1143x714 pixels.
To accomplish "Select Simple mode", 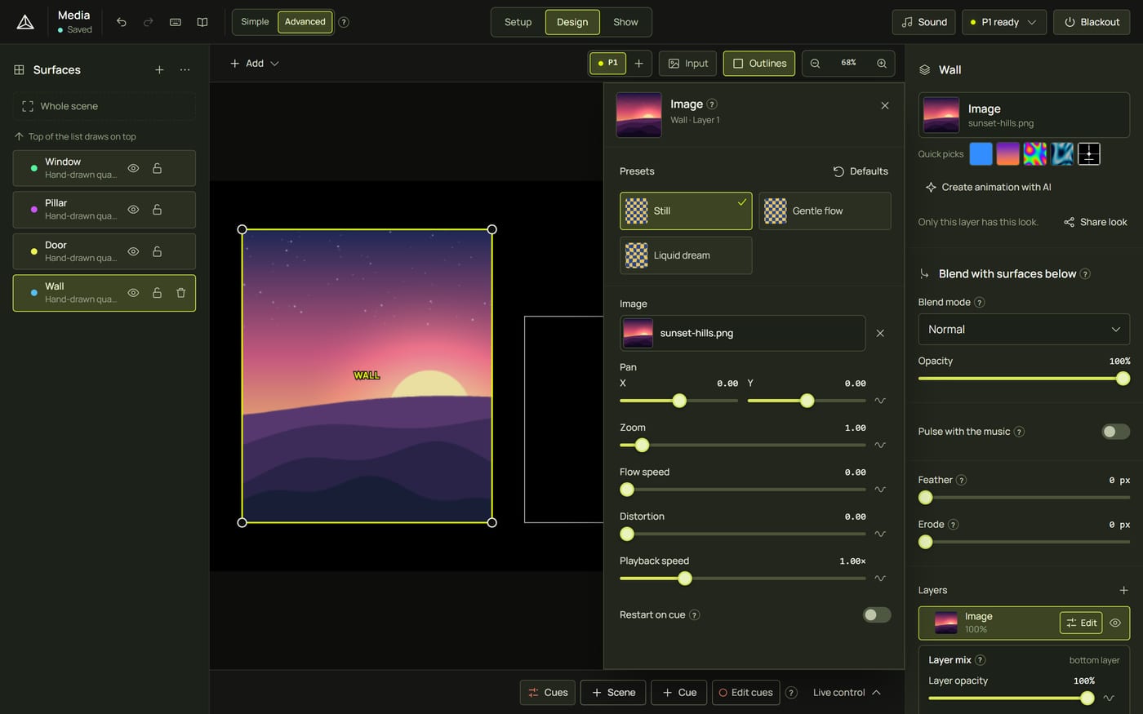I will (x=255, y=22).
